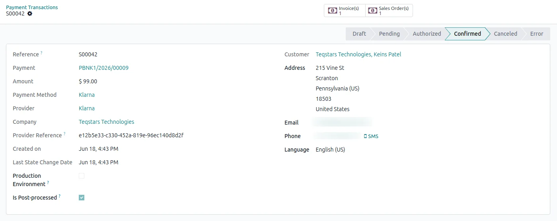Click the reference value S00042 in the form
Image resolution: width=557 pixels, height=221 pixels.
click(x=88, y=54)
